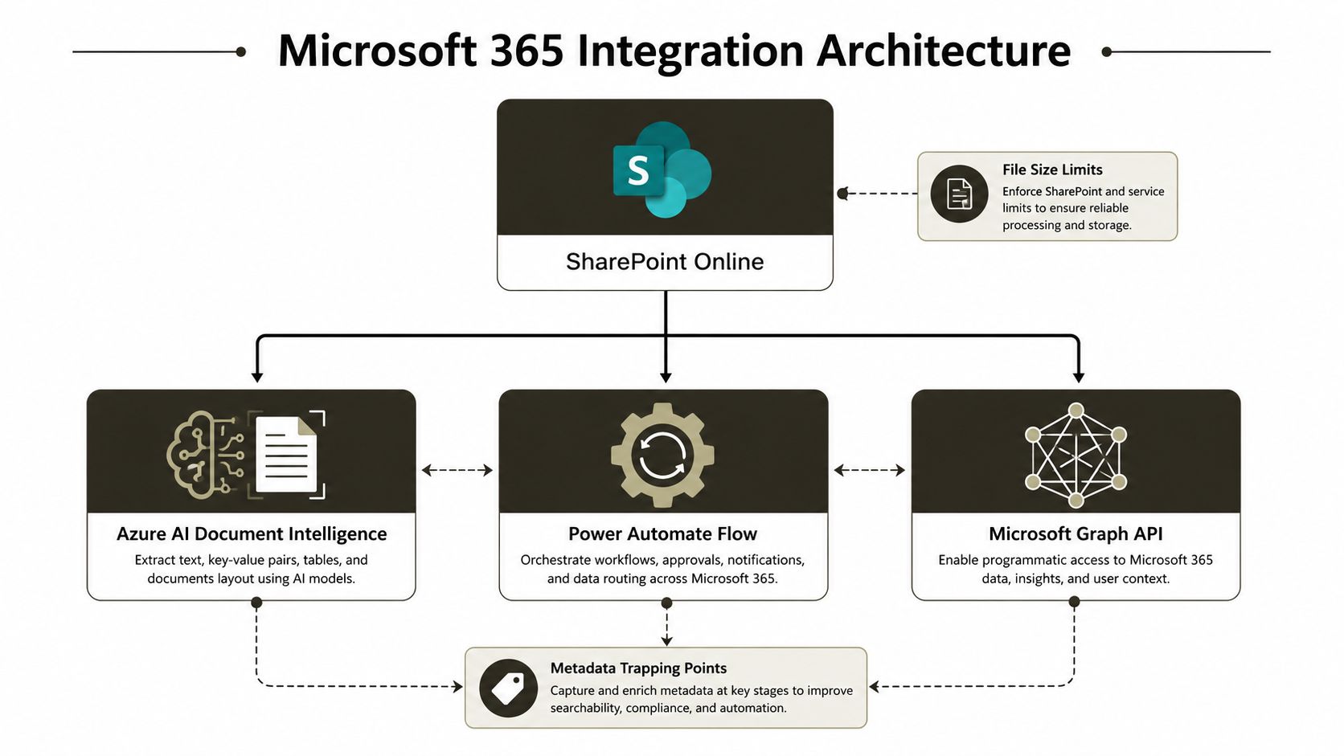
Task: Click the Power Automate gear icon
Action: point(662,455)
